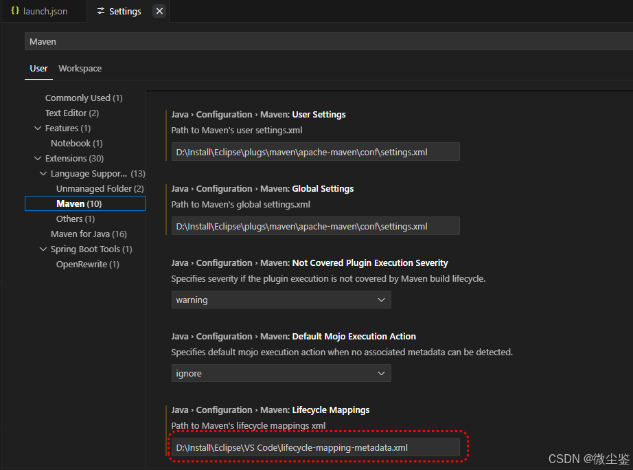This screenshot has width=633, height=470.
Task: Open OpenRewrite (1) settings
Action: [x=88, y=265]
